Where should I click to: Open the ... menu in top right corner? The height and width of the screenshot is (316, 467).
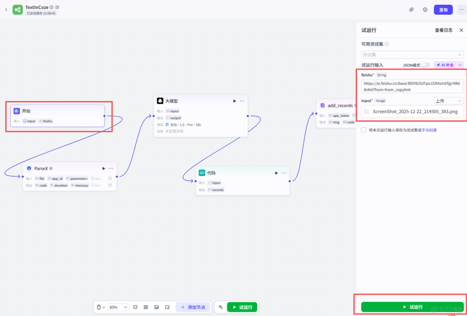point(461,9)
